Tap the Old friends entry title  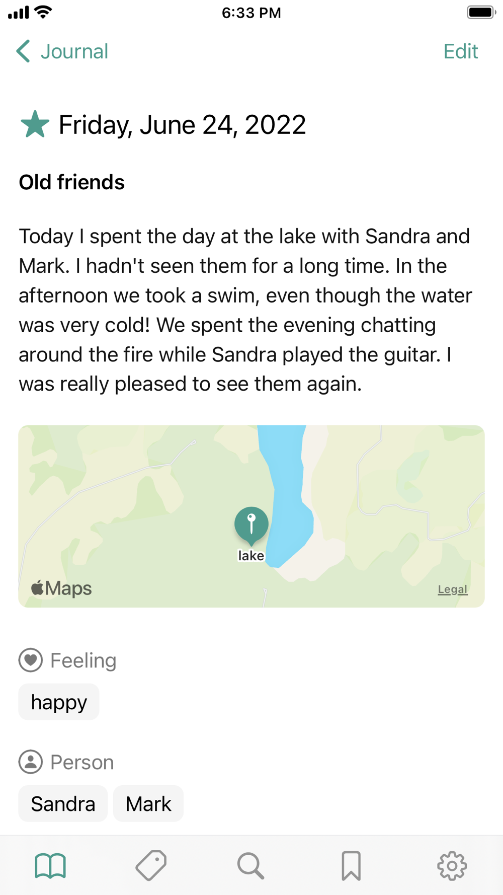pos(71,182)
